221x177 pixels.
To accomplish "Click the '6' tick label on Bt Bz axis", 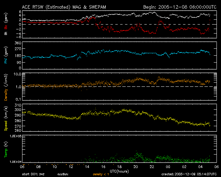I will (20, 11).
